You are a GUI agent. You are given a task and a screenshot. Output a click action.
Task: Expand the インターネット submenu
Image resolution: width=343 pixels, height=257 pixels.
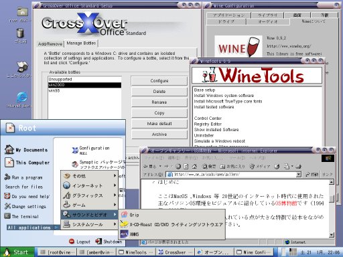(x=90, y=185)
